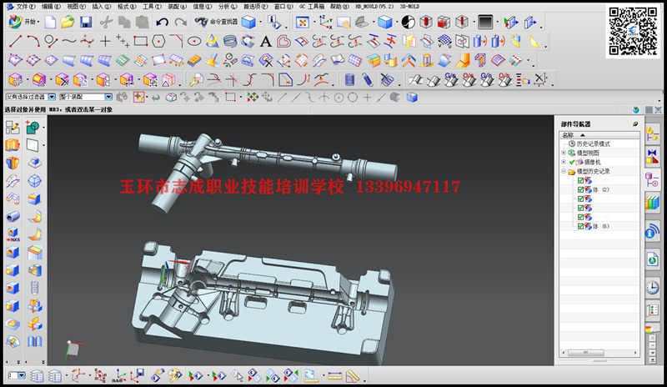The height and width of the screenshot is (387, 667).
Task: Uncheck the 体 (2) checkbox
Action: pyautogui.click(x=580, y=190)
